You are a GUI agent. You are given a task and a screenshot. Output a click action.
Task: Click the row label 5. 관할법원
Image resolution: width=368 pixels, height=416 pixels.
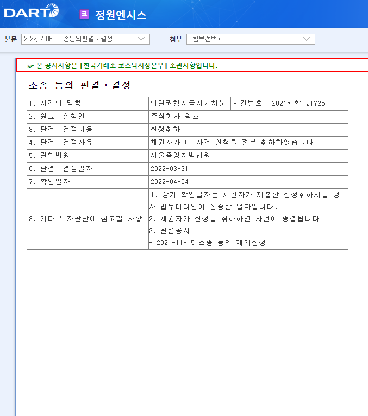(x=49, y=156)
